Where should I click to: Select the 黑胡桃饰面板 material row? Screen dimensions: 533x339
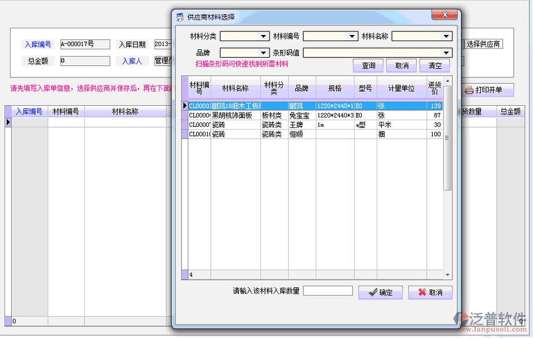coord(236,115)
